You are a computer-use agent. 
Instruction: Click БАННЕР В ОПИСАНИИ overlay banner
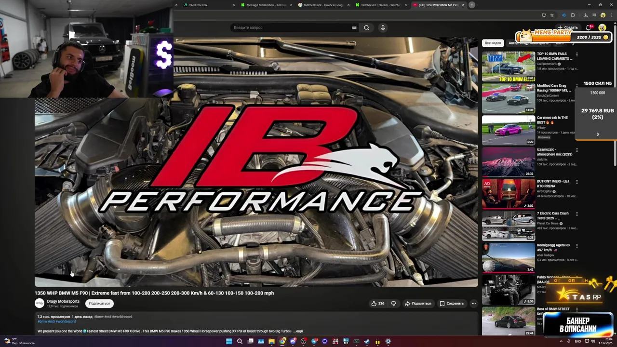tap(578, 325)
